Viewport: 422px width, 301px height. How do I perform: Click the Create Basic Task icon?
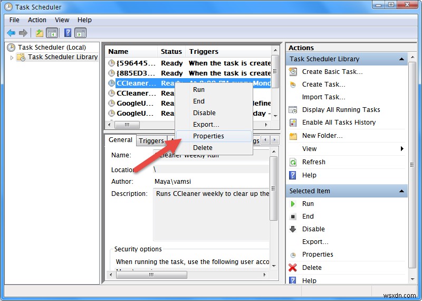293,72
